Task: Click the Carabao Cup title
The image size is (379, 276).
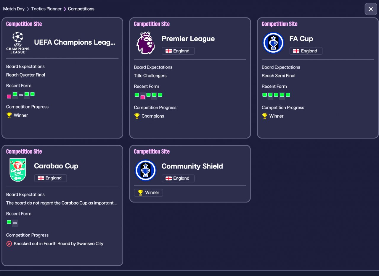Action: pos(56,166)
